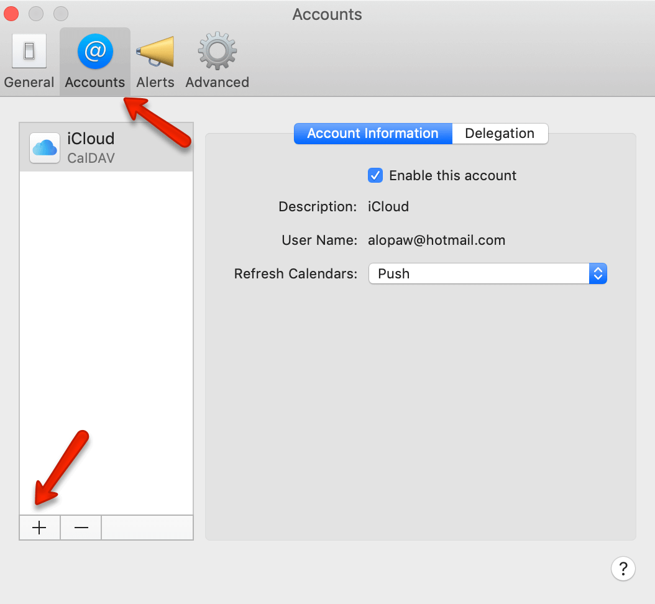The height and width of the screenshot is (604, 655).
Task: Uncheck Enable this account
Action: pyautogui.click(x=375, y=175)
